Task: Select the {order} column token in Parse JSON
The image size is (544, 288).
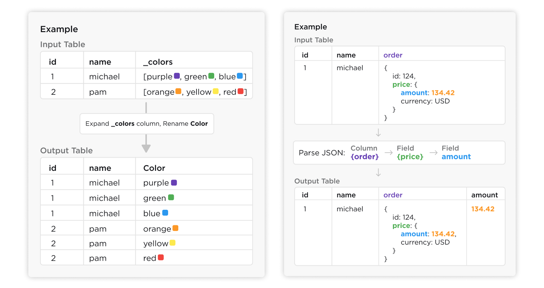Action: pyautogui.click(x=364, y=156)
